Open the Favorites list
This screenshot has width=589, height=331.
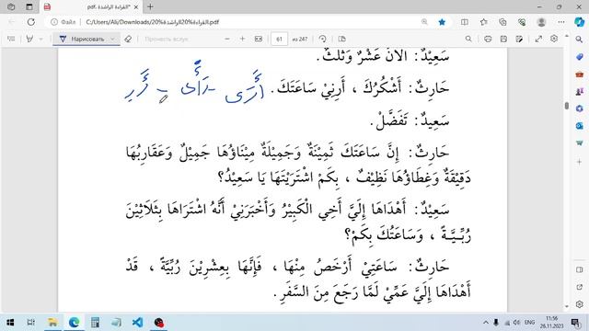pyautogui.click(x=484, y=22)
